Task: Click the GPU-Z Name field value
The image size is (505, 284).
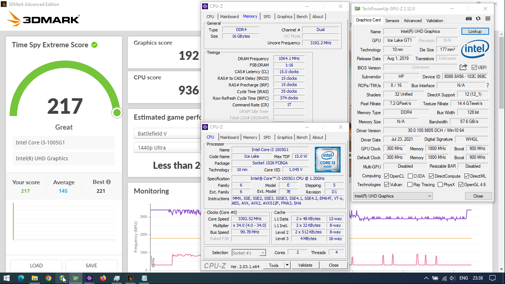Action: click(420, 31)
